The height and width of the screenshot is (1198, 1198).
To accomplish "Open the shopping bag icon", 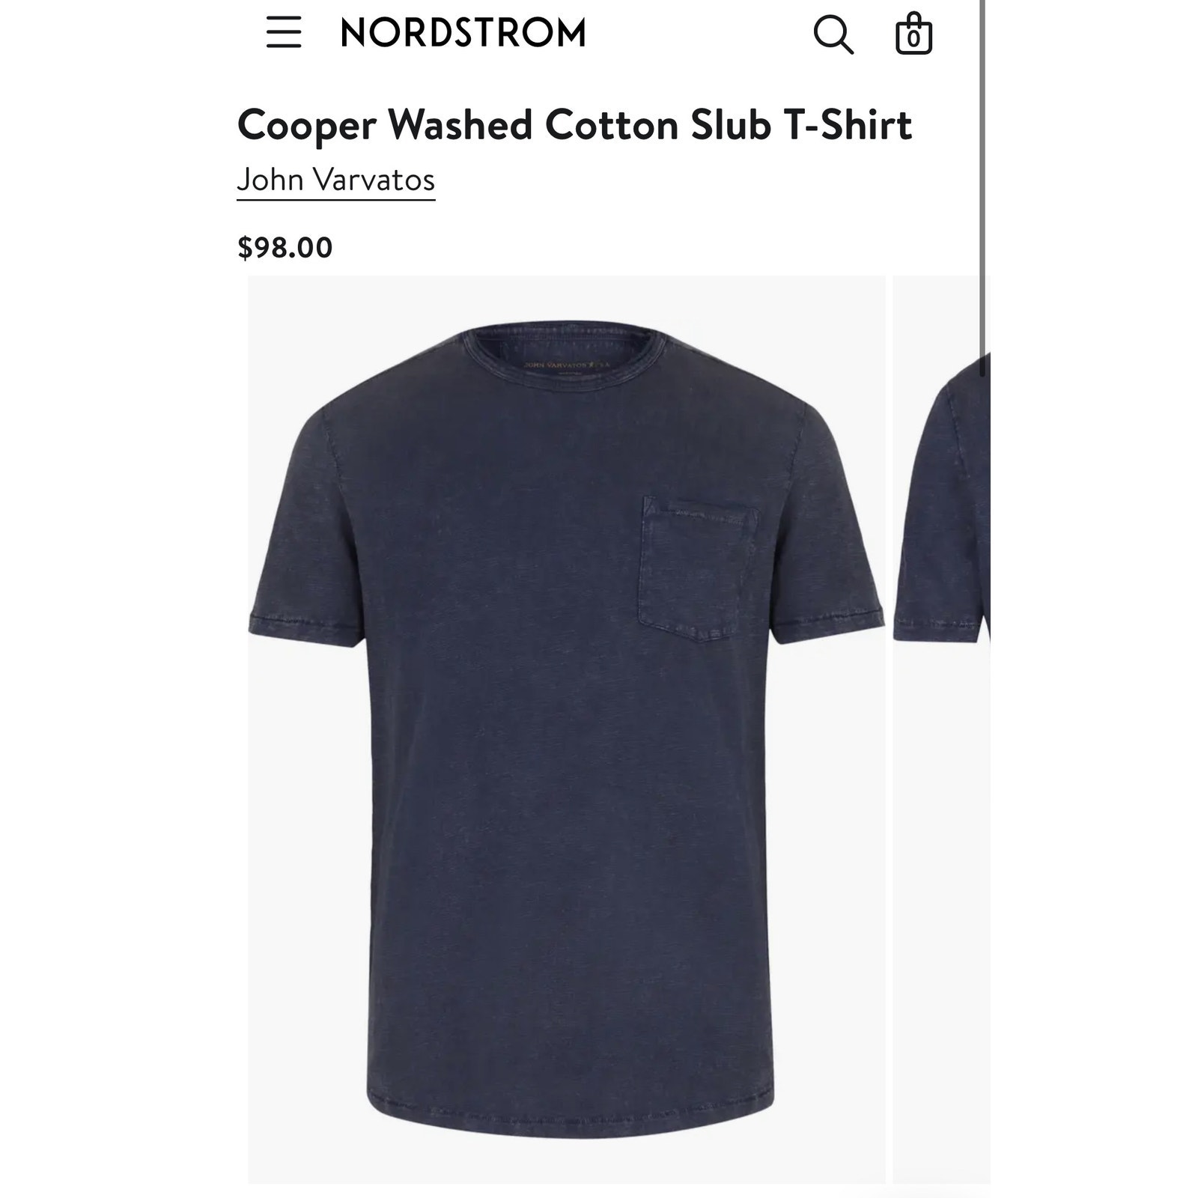I will [x=913, y=34].
